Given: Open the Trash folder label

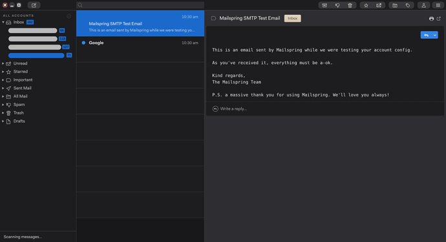Looking at the screenshot, I should pyautogui.click(x=19, y=113).
